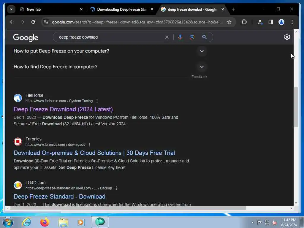Open the Extensions puzzle icon
The height and width of the screenshot is (228, 304).
point(244,22)
